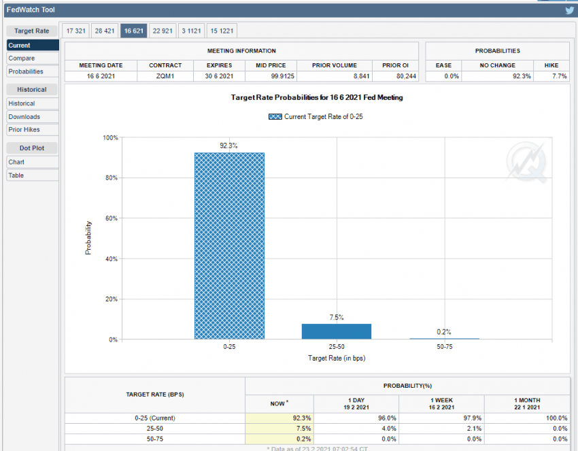Click the 7.5% bar for 25-50
Viewport: 578px width, 451px height.
tap(337, 331)
